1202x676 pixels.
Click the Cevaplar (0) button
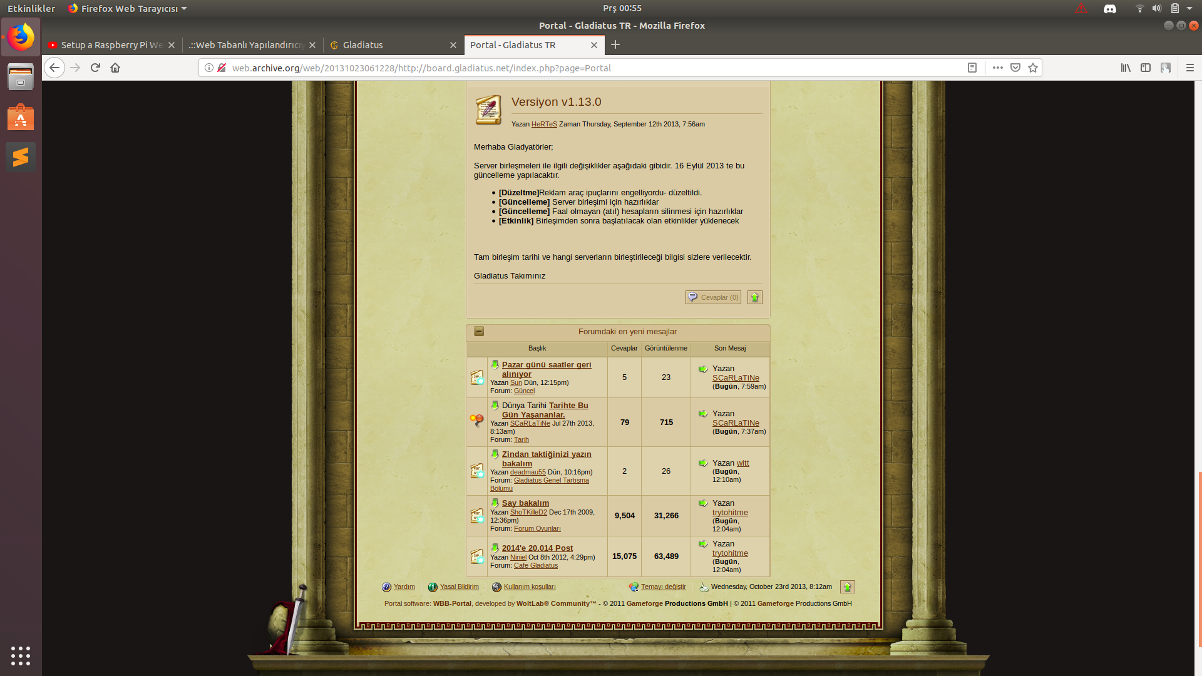coord(713,297)
